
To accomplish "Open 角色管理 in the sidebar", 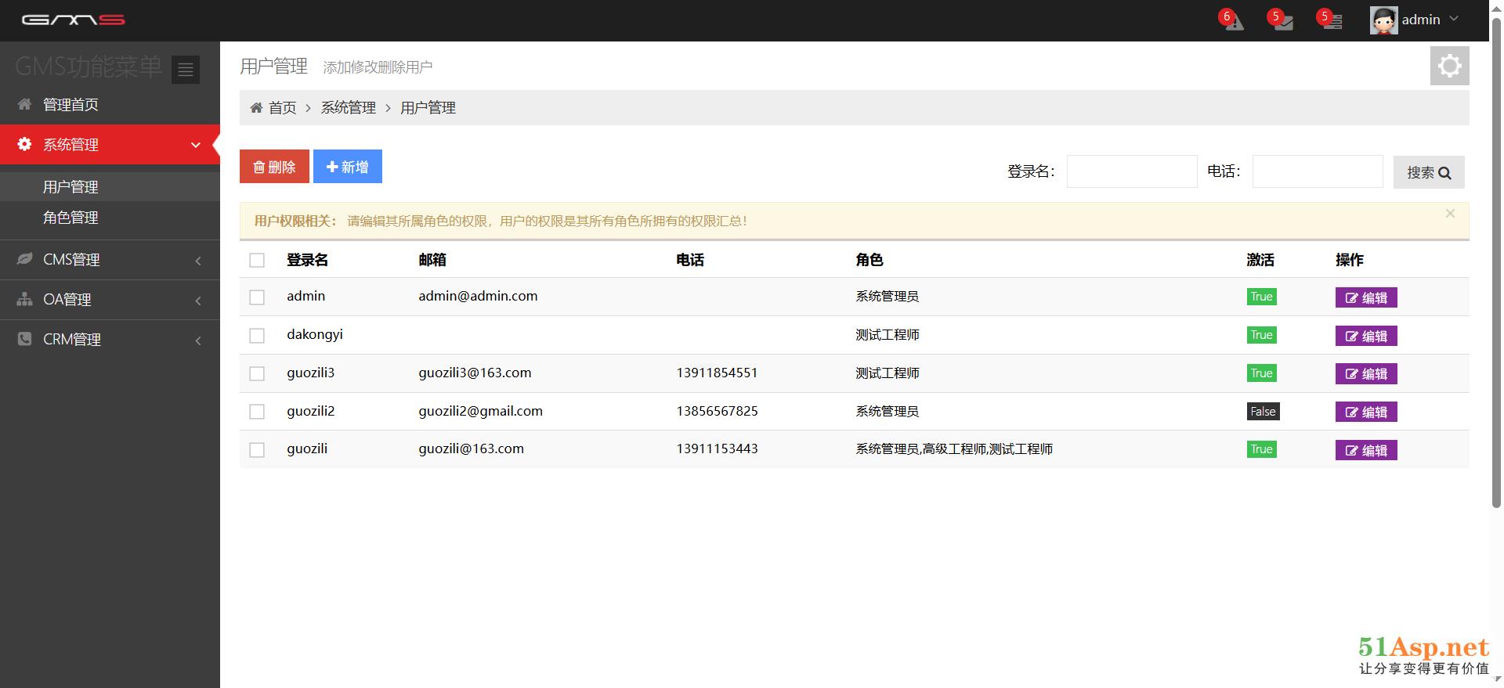I will coord(70,218).
